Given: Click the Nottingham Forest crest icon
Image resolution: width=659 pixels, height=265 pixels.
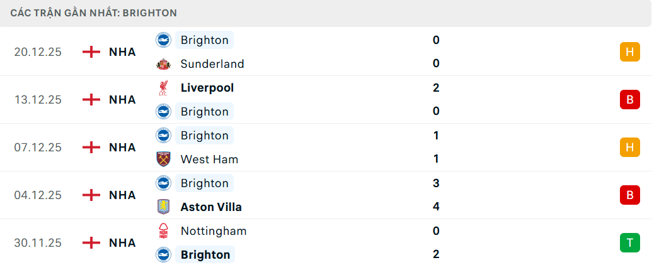Looking at the screenshot, I should [164, 231].
